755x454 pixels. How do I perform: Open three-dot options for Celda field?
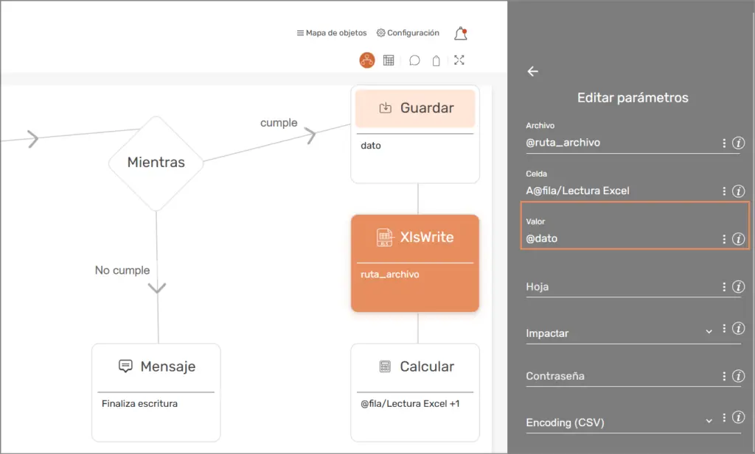click(x=724, y=191)
